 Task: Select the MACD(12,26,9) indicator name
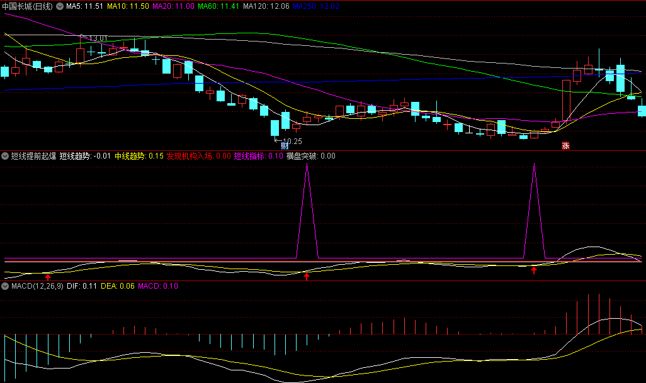point(37,286)
